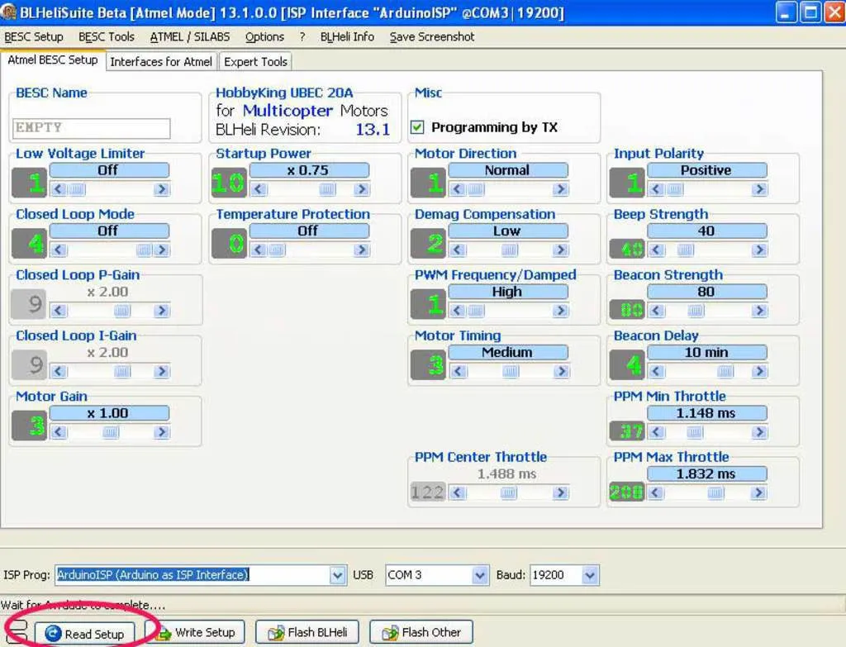Switch to the Expert Tools tab

[x=255, y=61]
